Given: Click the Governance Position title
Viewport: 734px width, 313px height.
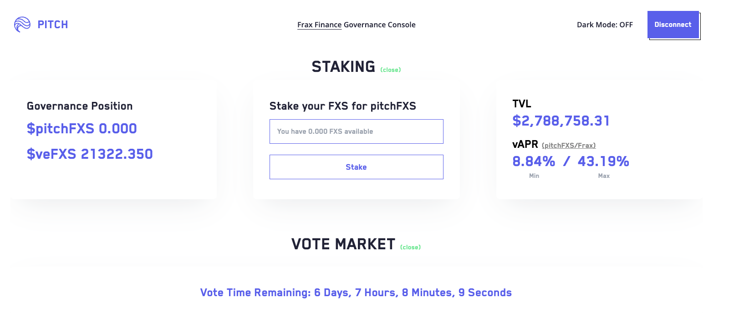Looking at the screenshot, I should pos(80,106).
